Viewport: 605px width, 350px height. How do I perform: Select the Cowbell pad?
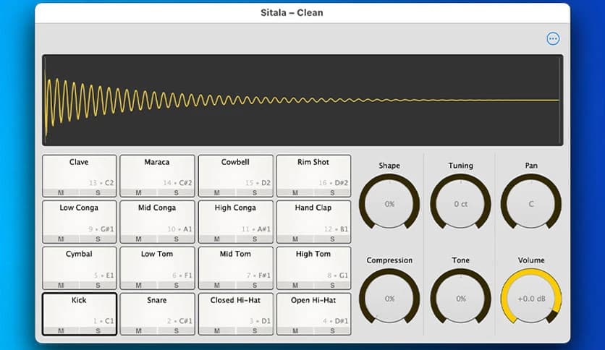(236, 176)
